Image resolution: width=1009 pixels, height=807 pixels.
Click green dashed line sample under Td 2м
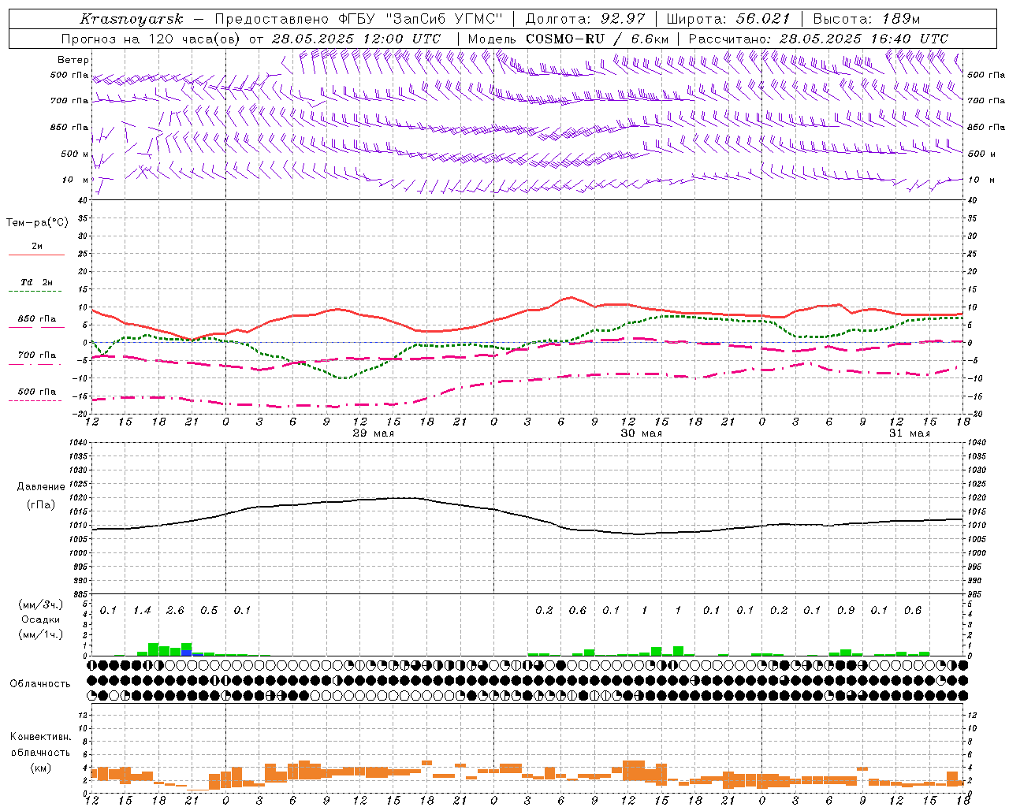(x=35, y=292)
